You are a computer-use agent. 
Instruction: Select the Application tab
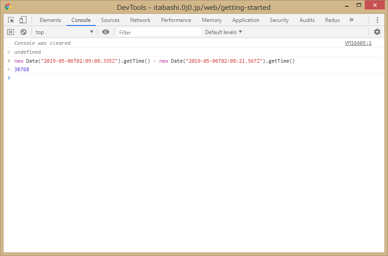coord(246,20)
